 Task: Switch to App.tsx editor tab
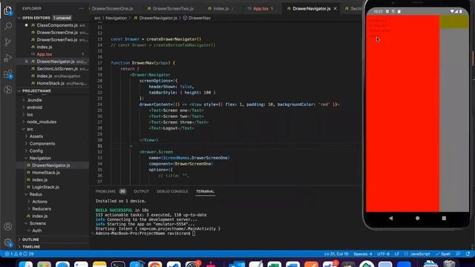[261, 8]
